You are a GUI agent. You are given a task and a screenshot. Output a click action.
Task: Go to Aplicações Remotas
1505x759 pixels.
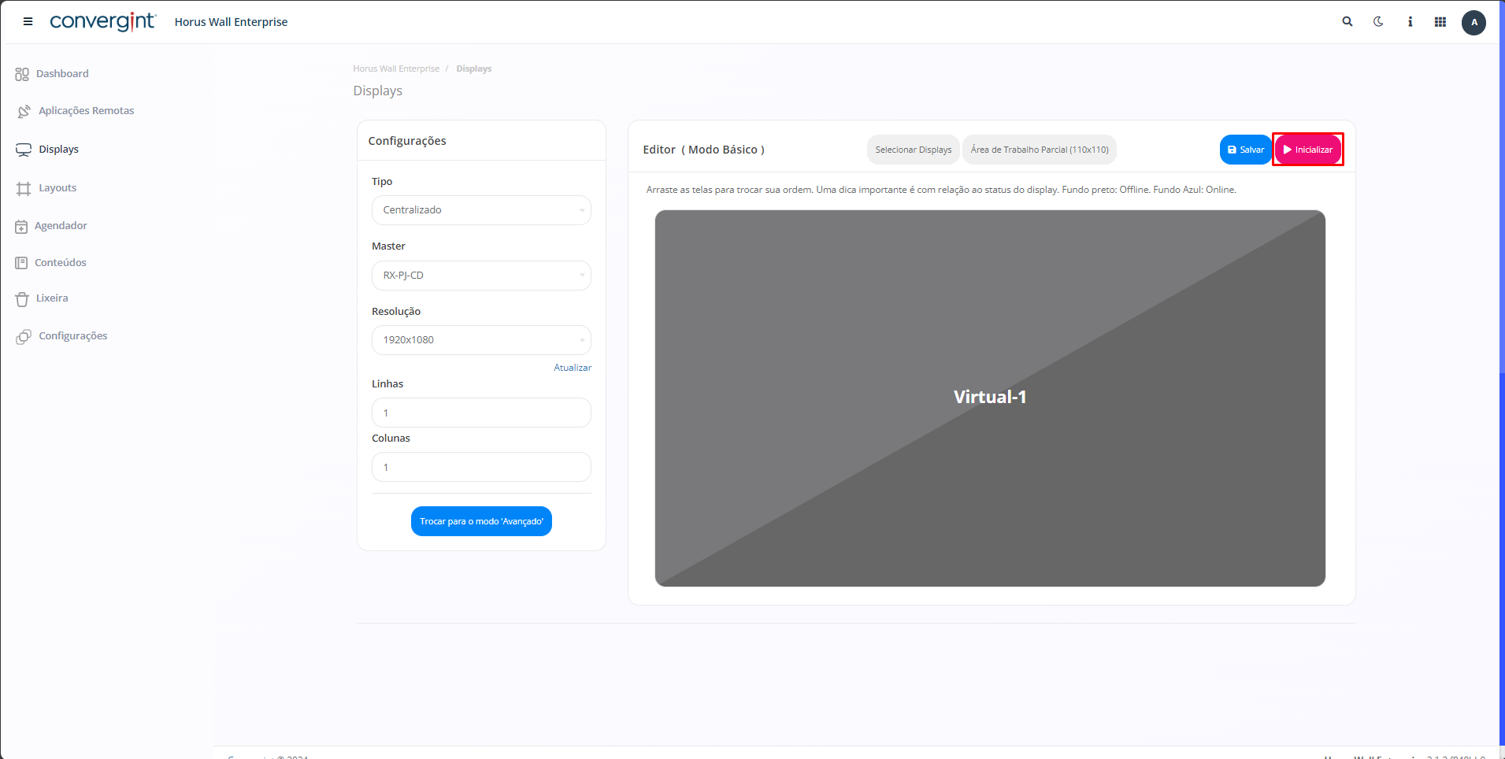click(x=86, y=111)
